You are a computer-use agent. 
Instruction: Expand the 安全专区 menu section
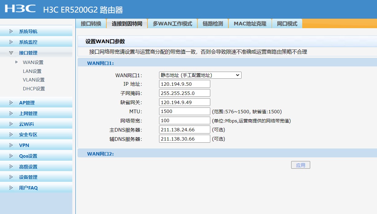pyautogui.click(x=36, y=135)
